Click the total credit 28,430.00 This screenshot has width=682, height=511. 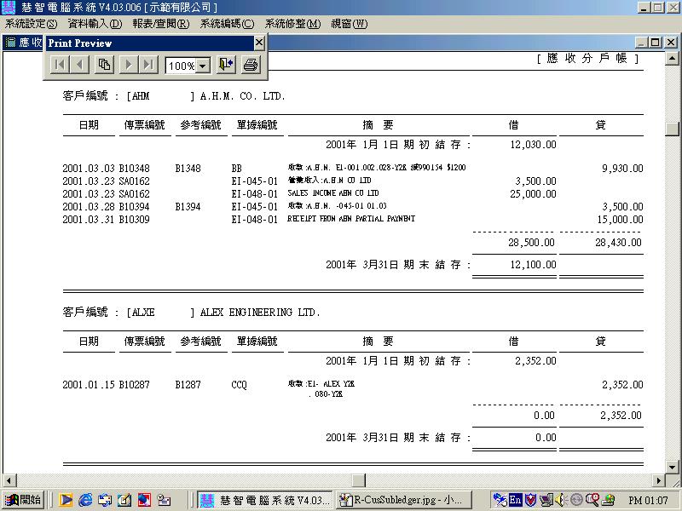pyautogui.click(x=618, y=243)
